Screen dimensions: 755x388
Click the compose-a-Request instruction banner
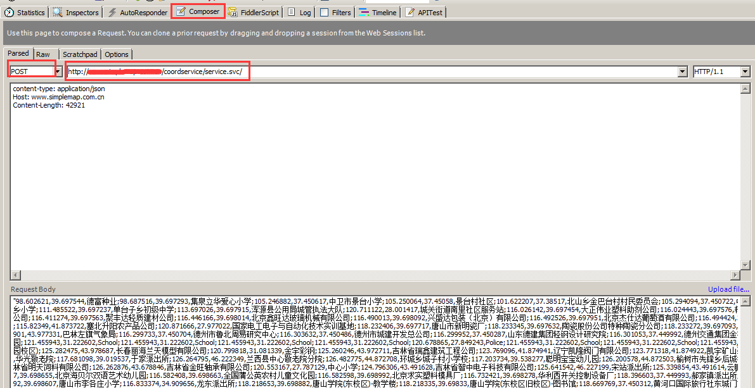click(x=378, y=33)
